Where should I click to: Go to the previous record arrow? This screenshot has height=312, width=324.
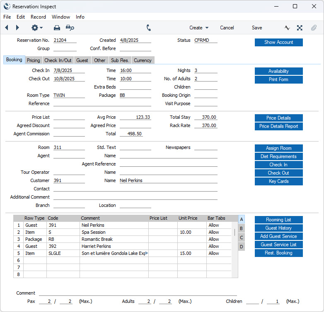(7, 27)
